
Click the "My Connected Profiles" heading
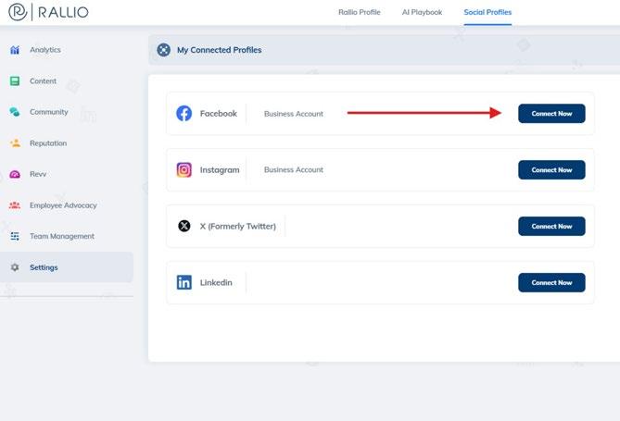219,50
